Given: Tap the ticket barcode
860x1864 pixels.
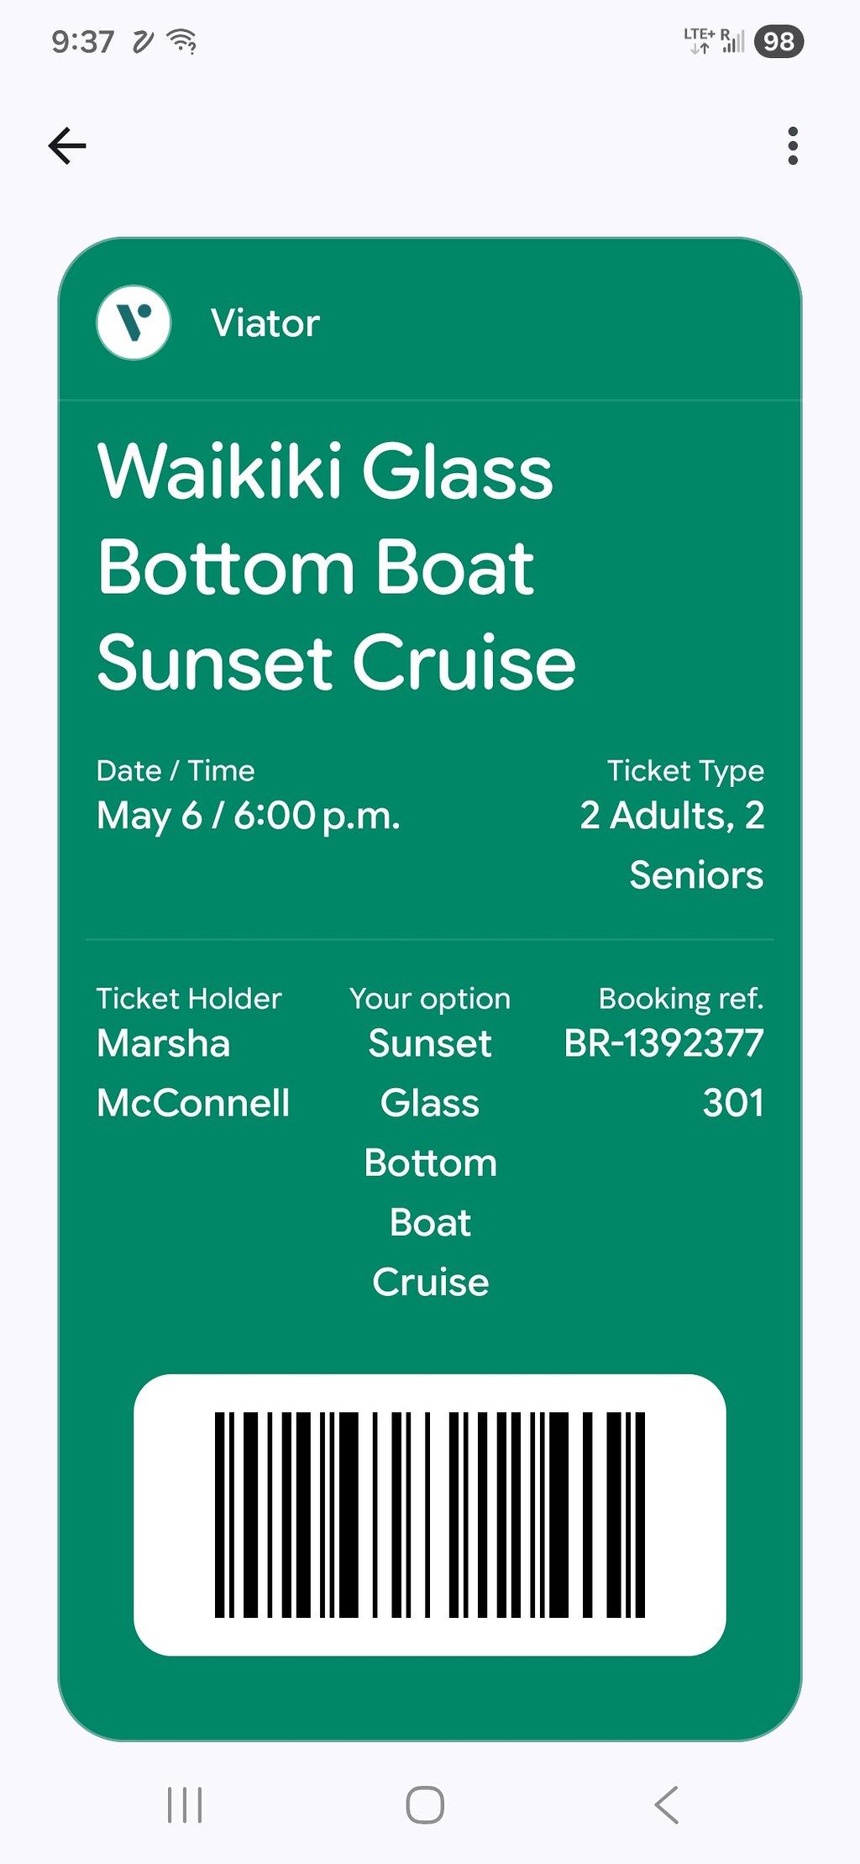Looking at the screenshot, I should [x=429, y=1515].
